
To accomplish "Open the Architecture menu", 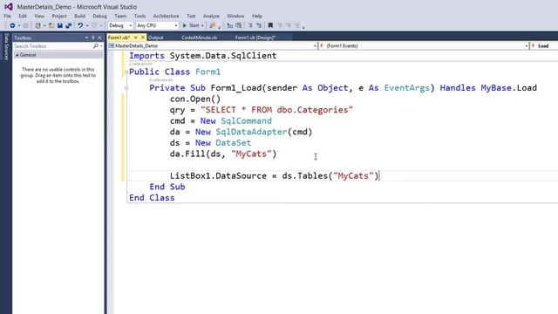I will 166,16.
